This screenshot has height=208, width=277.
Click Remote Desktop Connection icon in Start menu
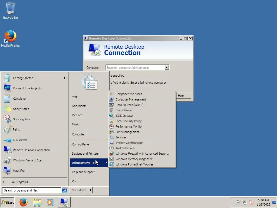click(x=7, y=150)
